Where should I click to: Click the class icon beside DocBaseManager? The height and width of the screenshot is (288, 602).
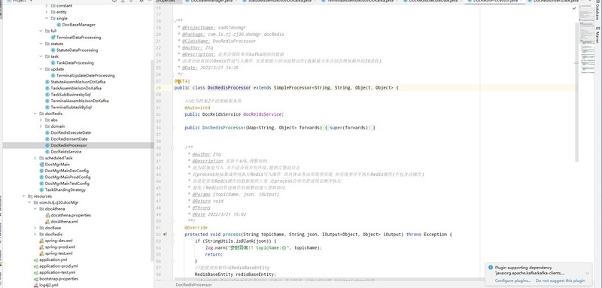59,25
